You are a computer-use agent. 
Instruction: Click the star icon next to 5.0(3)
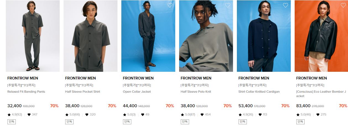(x=125, y=115)
